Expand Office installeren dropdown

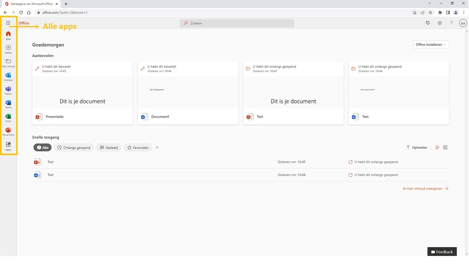(x=431, y=45)
